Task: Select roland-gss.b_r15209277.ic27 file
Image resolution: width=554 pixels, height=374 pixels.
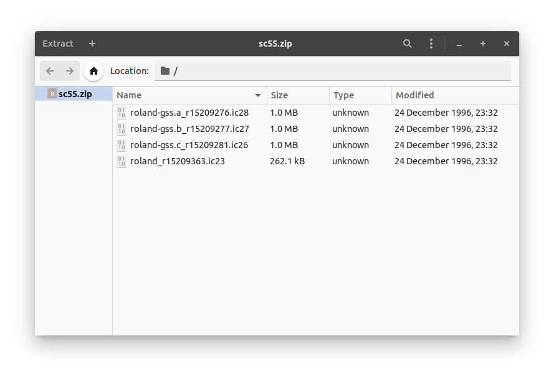Action: 189,129
